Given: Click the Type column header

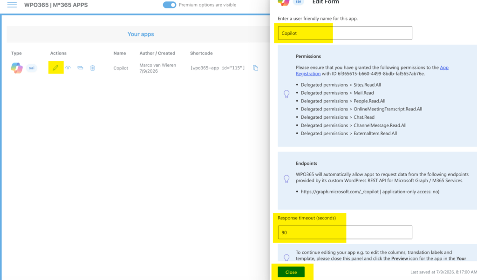Looking at the screenshot, I should [16, 53].
